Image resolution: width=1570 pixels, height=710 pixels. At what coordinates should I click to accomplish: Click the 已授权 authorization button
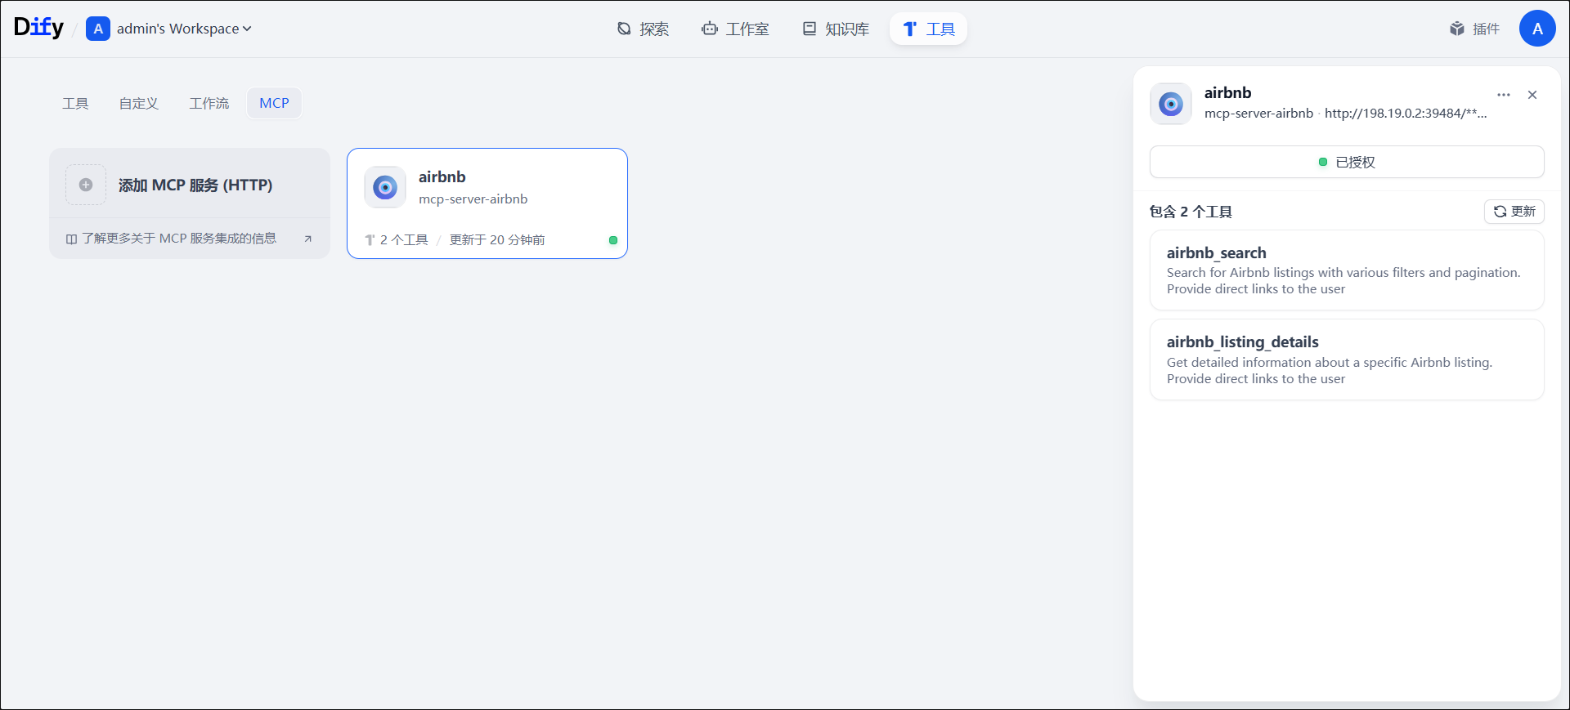1347,162
